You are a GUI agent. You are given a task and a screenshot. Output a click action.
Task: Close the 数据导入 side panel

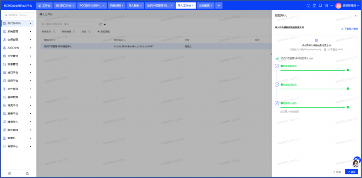tap(356, 15)
